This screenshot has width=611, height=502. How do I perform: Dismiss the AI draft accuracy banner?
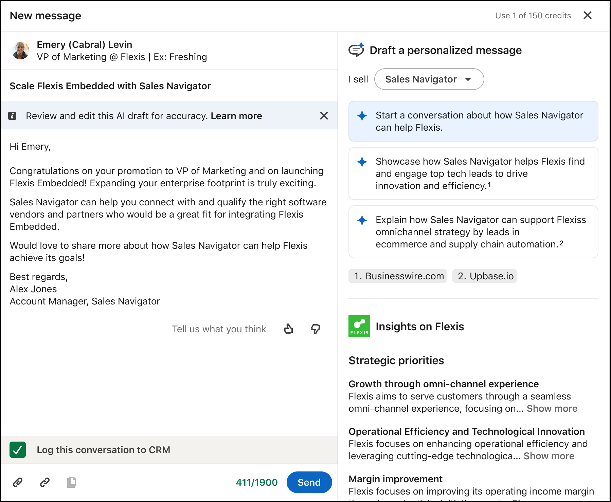click(324, 116)
